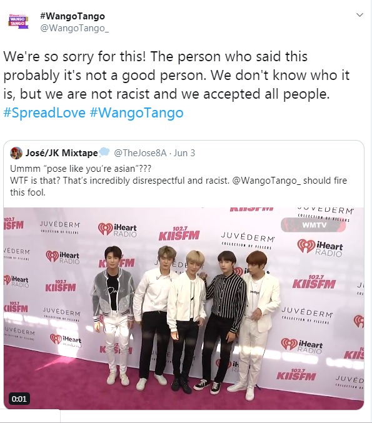This screenshot has width=372, height=423.
Task: Open the tweet options chevron menu
Action: (359, 15)
